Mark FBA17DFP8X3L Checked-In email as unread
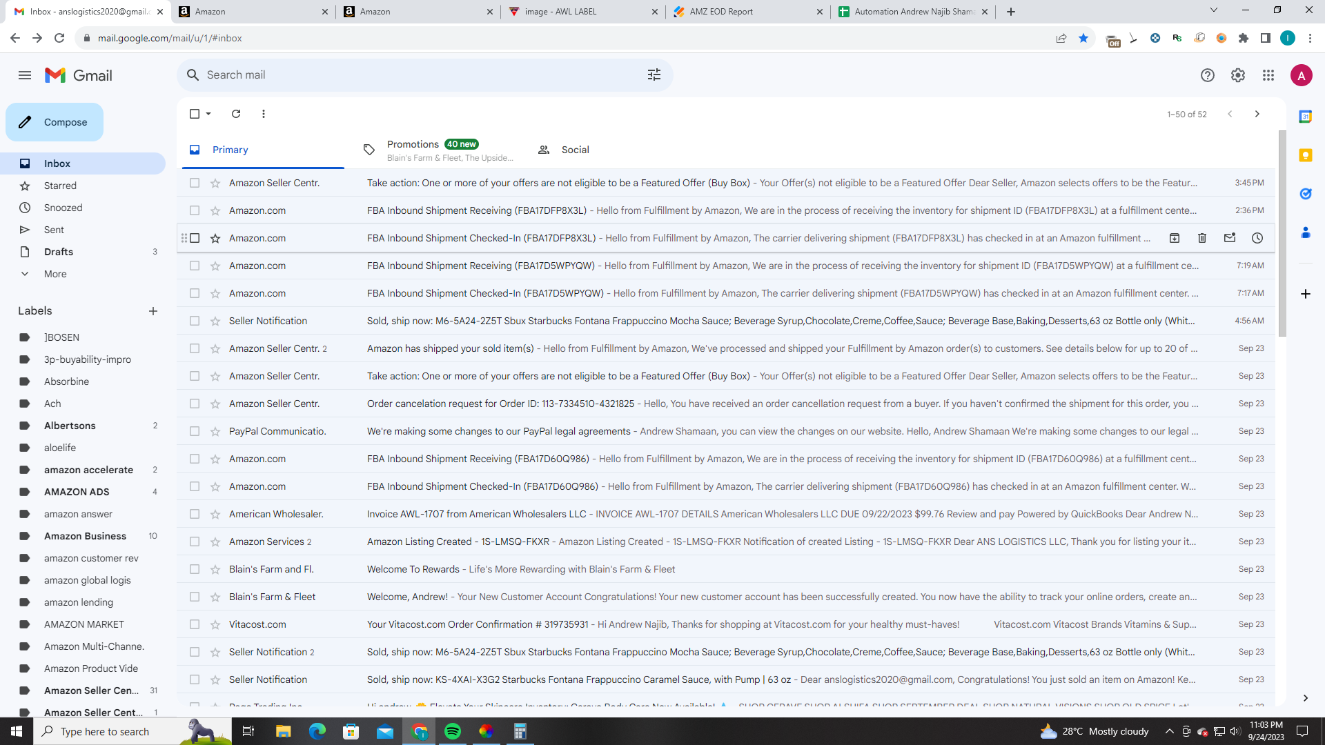The height and width of the screenshot is (745, 1325). pos(1230,238)
